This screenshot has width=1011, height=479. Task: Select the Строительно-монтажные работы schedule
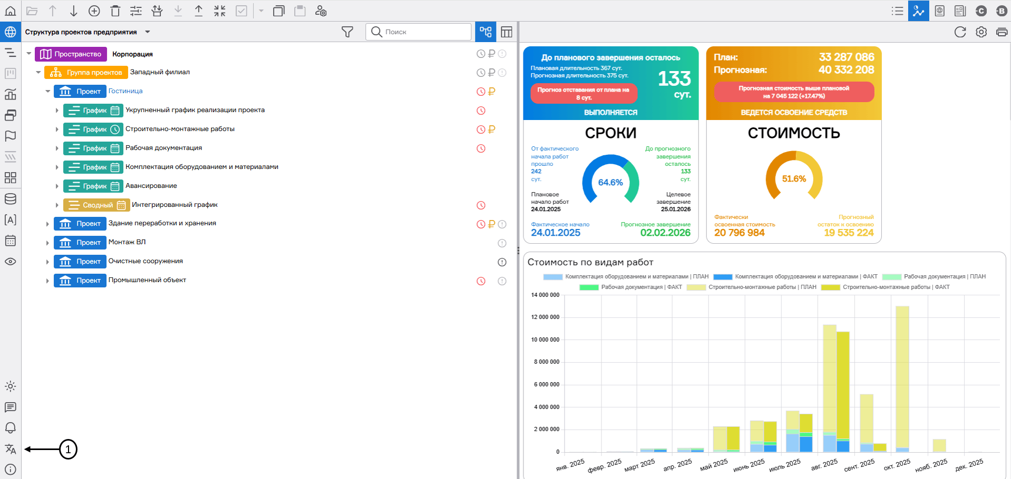pos(180,129)
